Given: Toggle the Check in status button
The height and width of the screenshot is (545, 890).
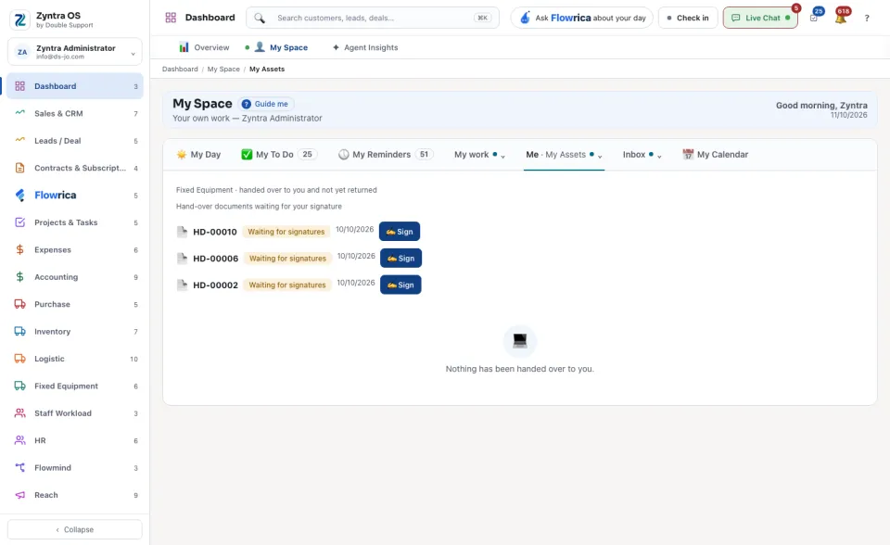Looking at the screenshot, I should click(688, 18).
